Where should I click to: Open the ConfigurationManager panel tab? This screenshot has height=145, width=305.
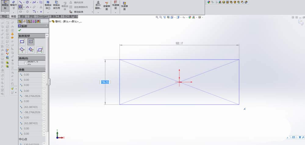coord(29,21)
